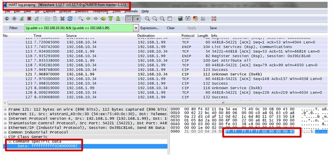Expand Transmission Control Protocol node
The height and width of the screenshot is (155, 332).
[5, 123]
